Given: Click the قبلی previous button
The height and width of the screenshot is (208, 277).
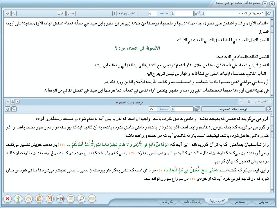Looking at the screenshot, I should (x=61, y=14).
